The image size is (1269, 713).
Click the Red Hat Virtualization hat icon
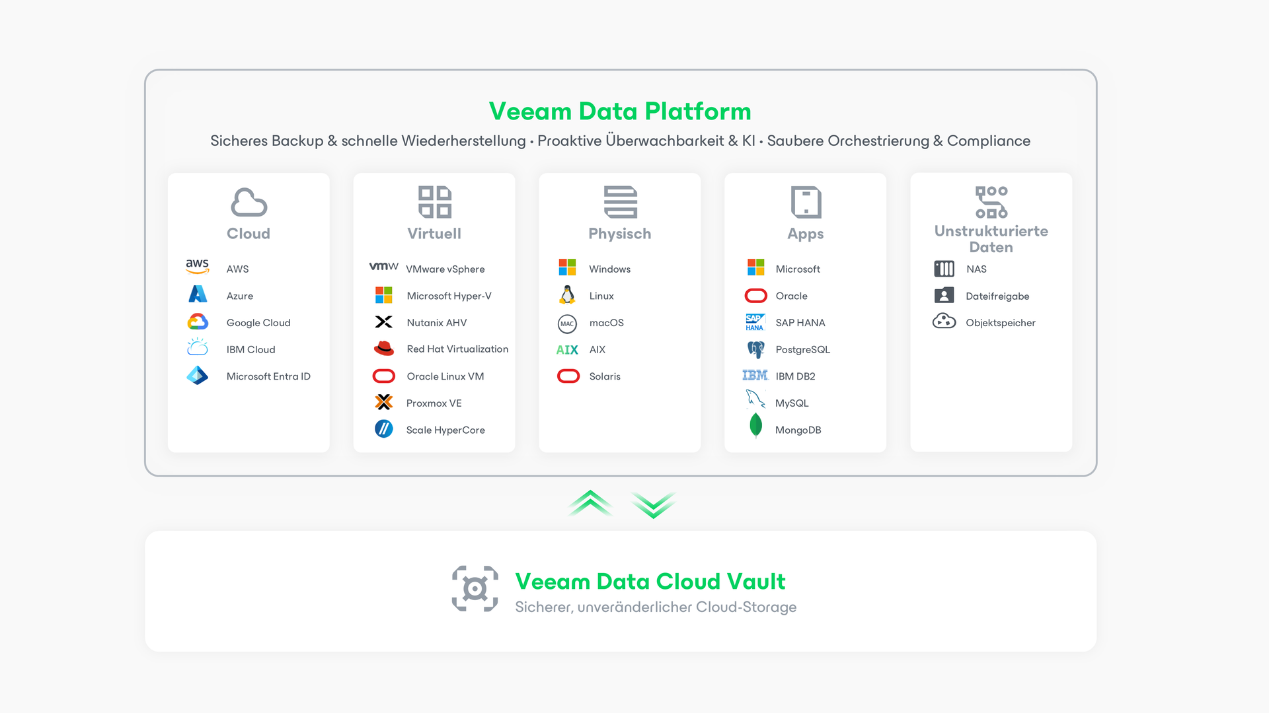[x=383, y=349]
